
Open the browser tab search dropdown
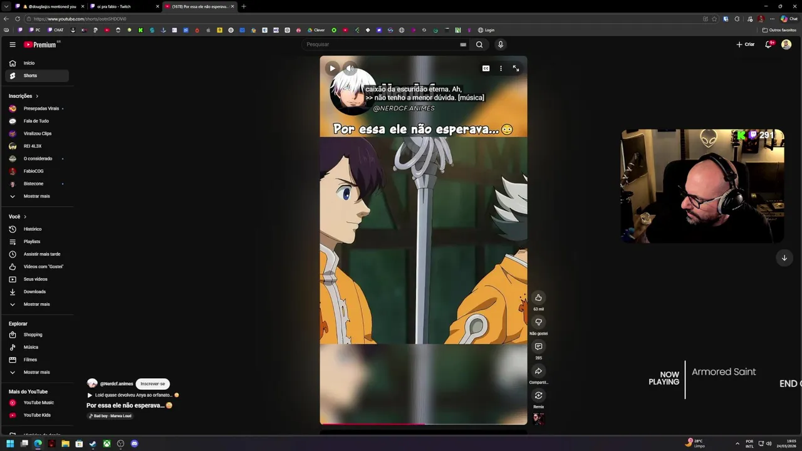click(x=6, y=6)
